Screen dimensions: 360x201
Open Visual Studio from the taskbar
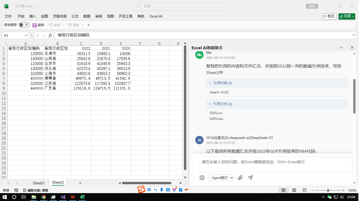63,197
